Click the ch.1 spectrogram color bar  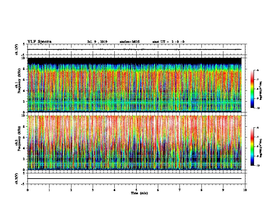point(252,89)
